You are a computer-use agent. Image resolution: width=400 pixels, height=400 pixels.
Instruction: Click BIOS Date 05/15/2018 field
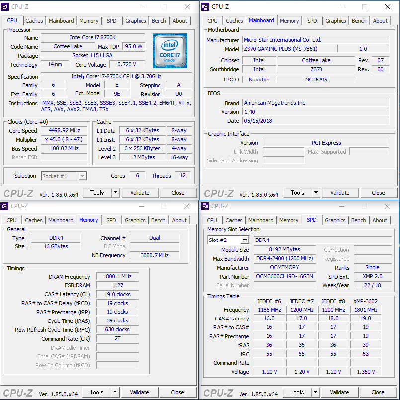coord(316,121)
